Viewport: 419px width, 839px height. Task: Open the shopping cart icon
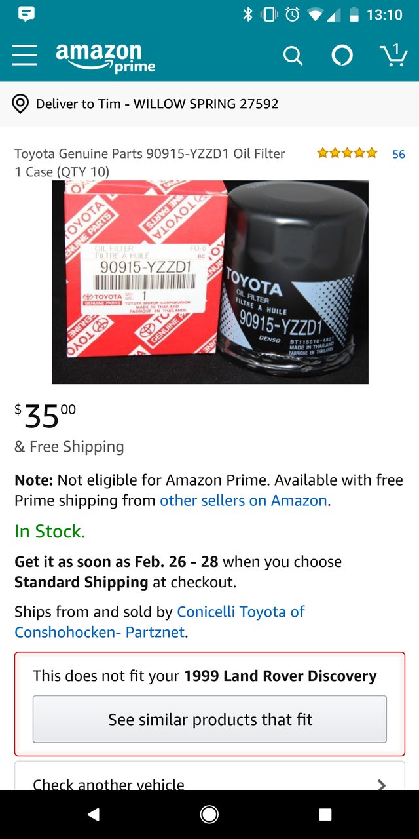(x=393, y=55)
